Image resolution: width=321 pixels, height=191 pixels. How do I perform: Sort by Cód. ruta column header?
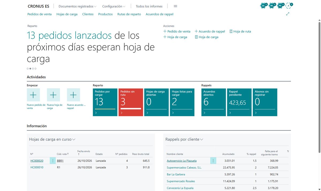[x=63, y=154]
